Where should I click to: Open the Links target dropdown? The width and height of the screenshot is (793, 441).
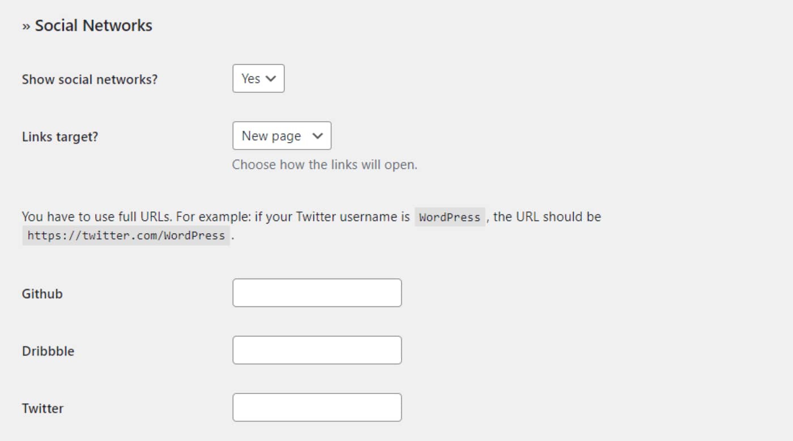pyautogui.click(x=282, y=136)
